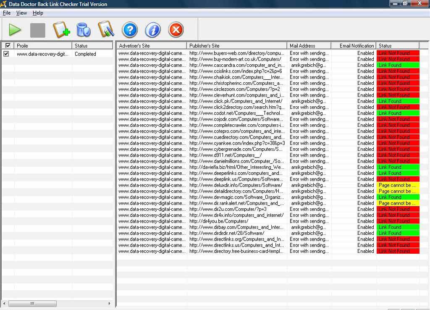This screenshot has width=430, height=310.
Task: Select the christopherinc.com publisher row
Action: pos(269,83)
